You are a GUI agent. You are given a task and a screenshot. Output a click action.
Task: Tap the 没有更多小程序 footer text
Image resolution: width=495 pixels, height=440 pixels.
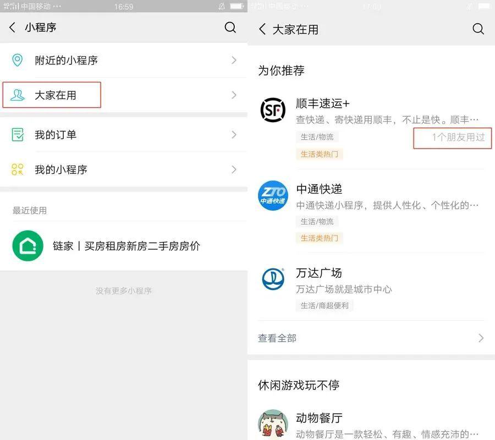click(124, 291)
